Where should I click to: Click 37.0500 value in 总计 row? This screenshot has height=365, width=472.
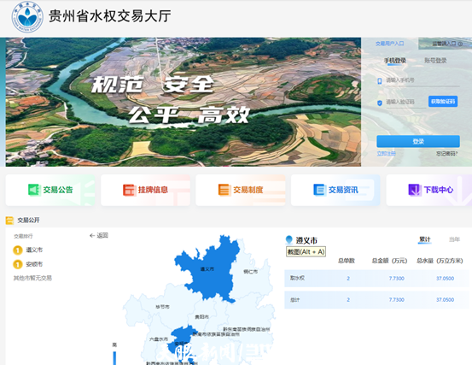click(x=445, y=300)
